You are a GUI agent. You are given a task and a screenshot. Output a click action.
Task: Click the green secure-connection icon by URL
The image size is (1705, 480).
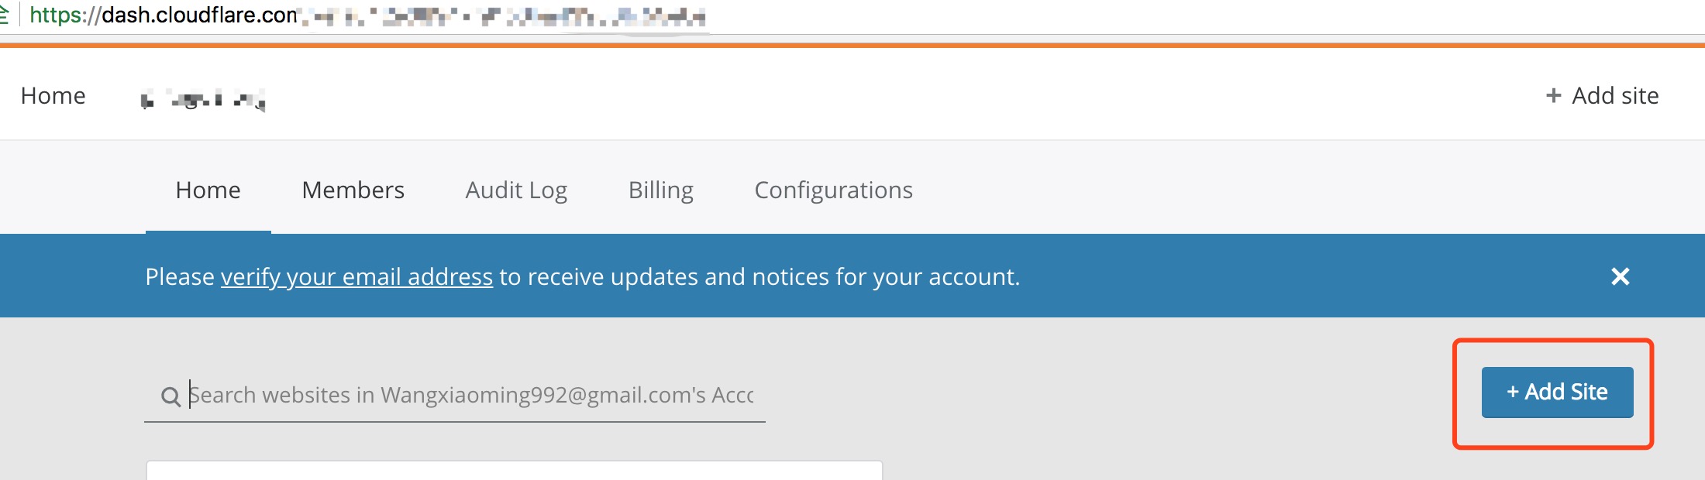coord(5,15)
